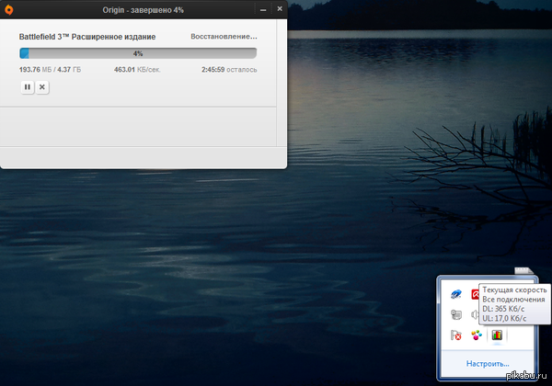Click the 4% download progress bar
Viewport: 552px width, 386px height.
coord(138,53)
